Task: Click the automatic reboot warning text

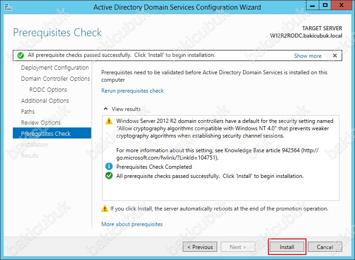Action: (x=219, y=209)
